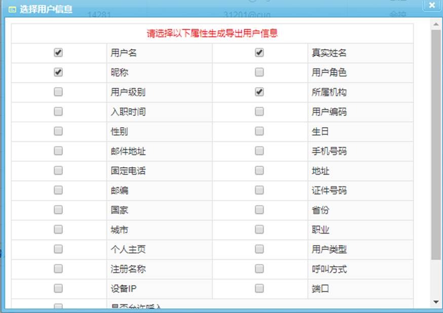
Task: Select the 设备IP checkbox
Action: 58,289
